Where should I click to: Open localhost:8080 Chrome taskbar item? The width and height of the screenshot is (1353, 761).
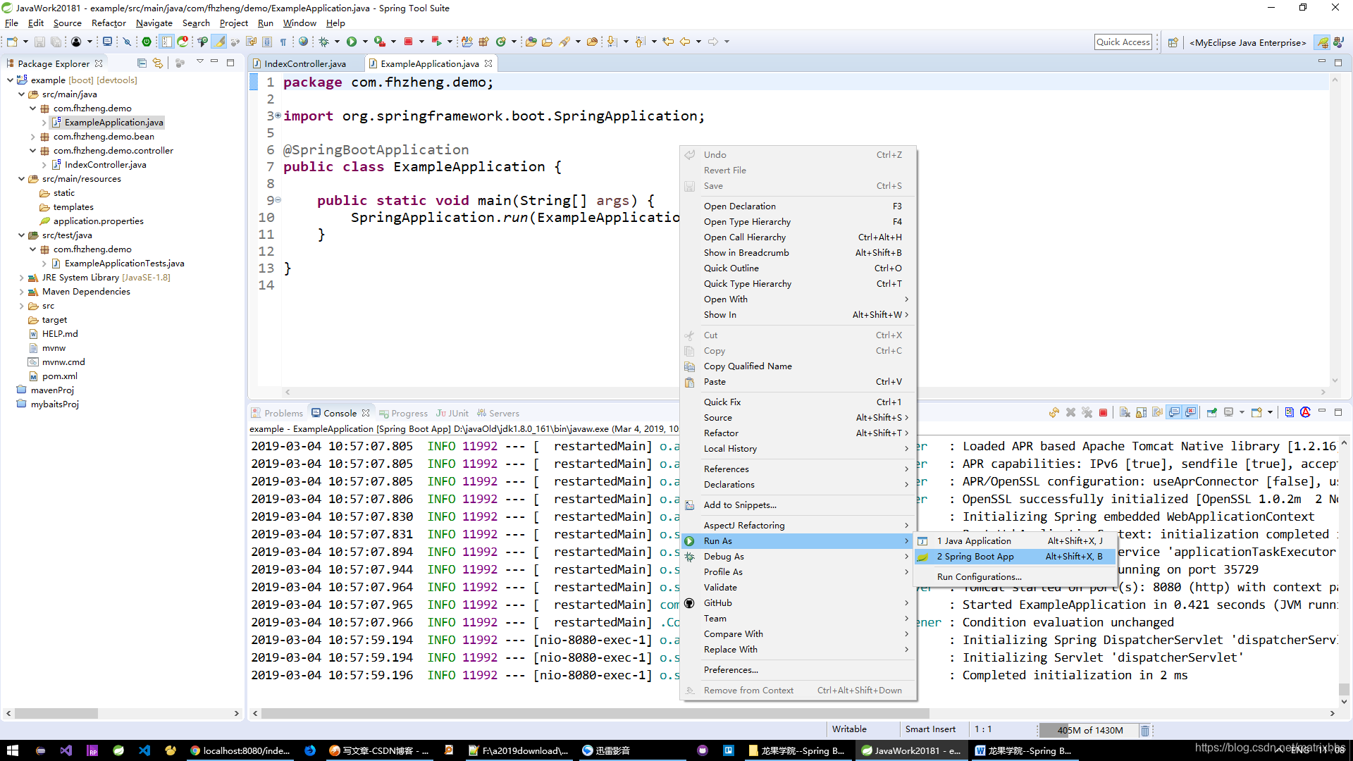pyautogui.click(x=240, y=750)
